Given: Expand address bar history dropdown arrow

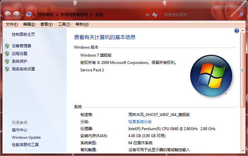Looking at the screenshot, I should [148, 15].
